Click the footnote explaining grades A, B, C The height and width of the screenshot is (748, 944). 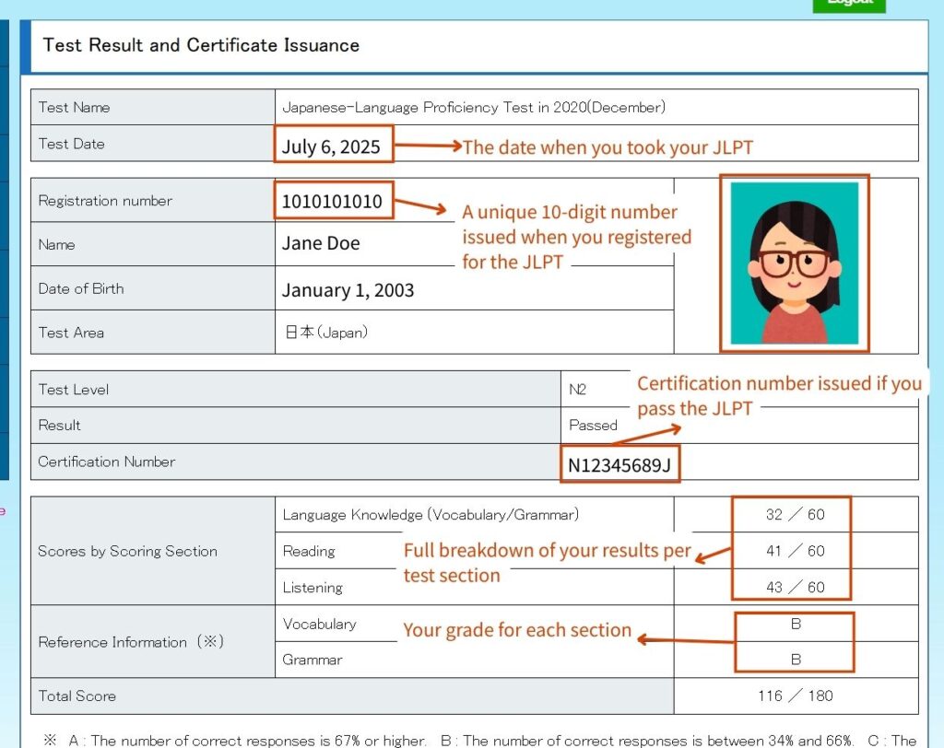coord(480,741)
